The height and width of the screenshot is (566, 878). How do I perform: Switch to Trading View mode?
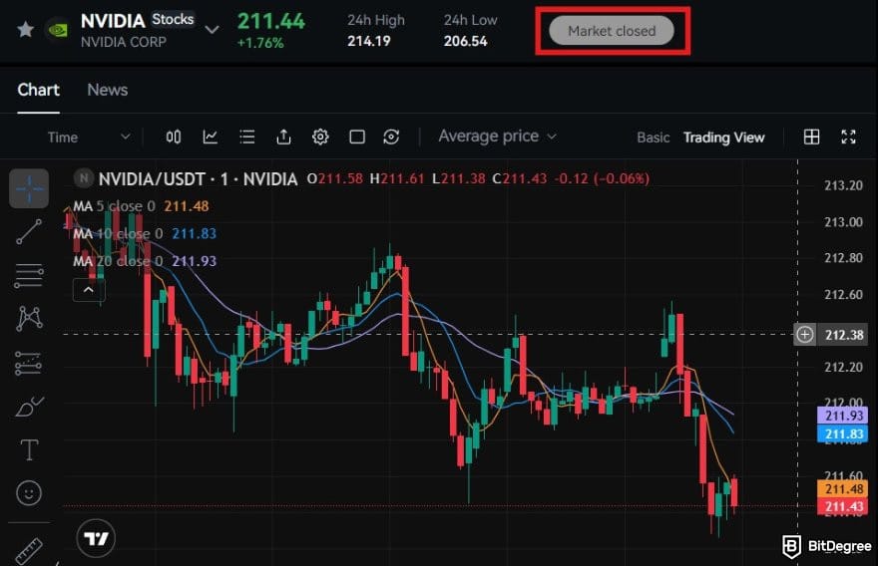(723, 138)
